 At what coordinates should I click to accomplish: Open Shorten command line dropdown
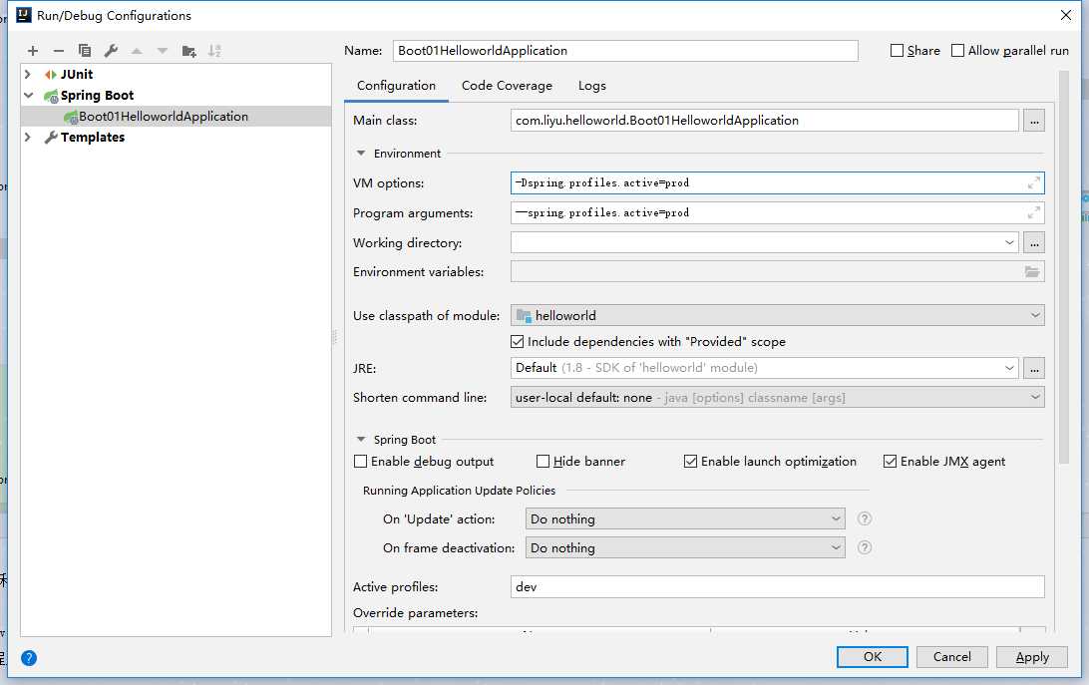click(x=777, y=398)
